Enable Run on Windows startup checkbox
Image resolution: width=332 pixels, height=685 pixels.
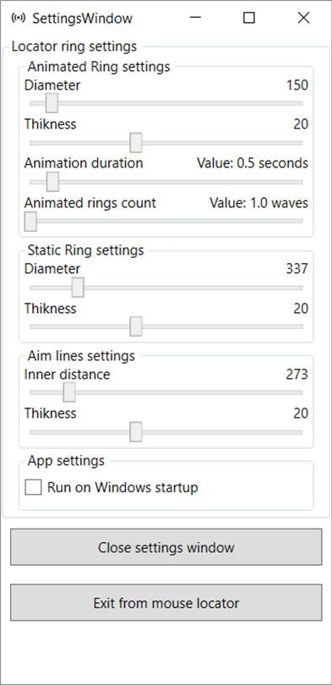(x=33, y=487)
